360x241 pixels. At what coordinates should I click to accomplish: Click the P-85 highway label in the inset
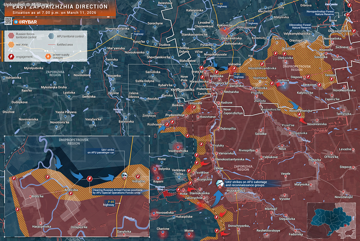[x=109, y=203]
